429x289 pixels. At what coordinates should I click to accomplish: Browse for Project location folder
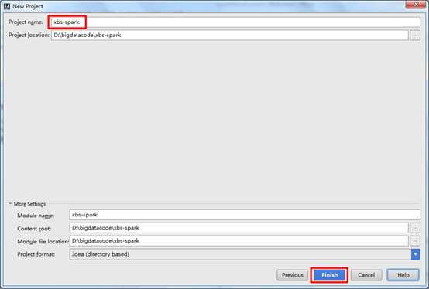[x=415, y=36]
